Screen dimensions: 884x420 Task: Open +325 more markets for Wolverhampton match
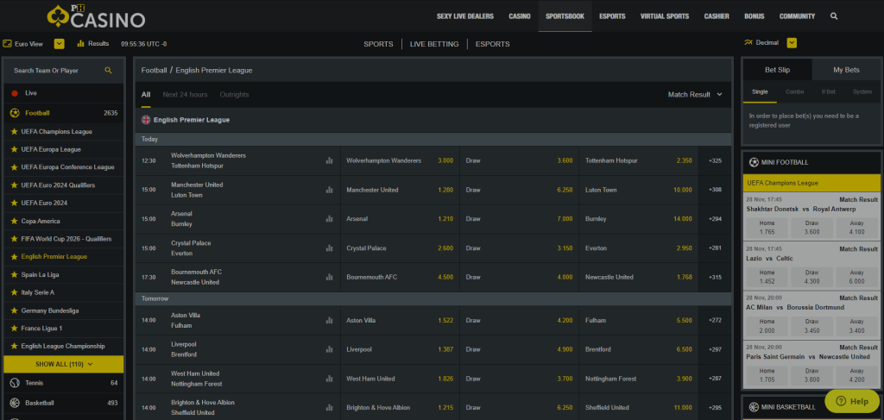715,160
